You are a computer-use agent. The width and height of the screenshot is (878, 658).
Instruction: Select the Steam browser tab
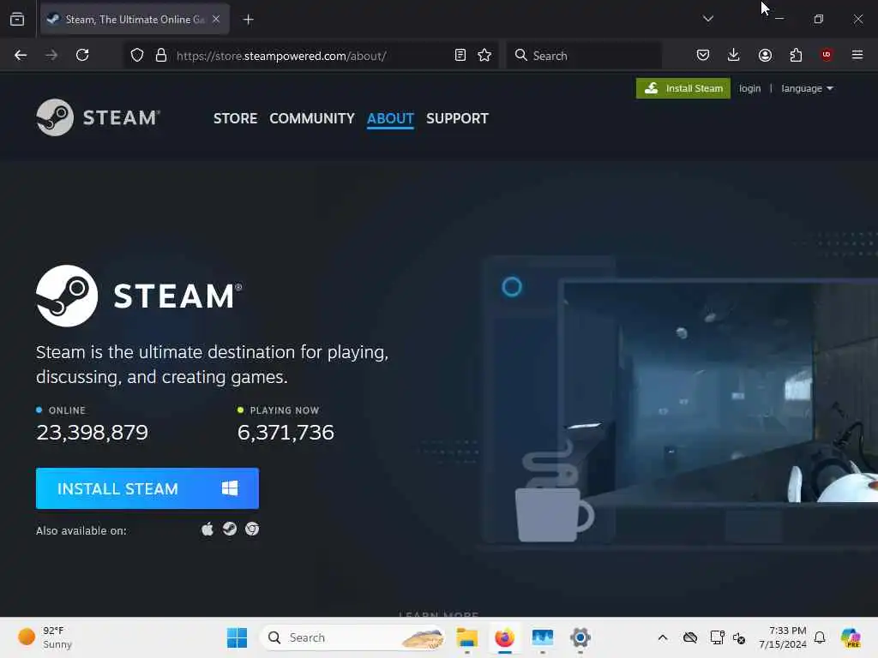(x=135, y=20)
